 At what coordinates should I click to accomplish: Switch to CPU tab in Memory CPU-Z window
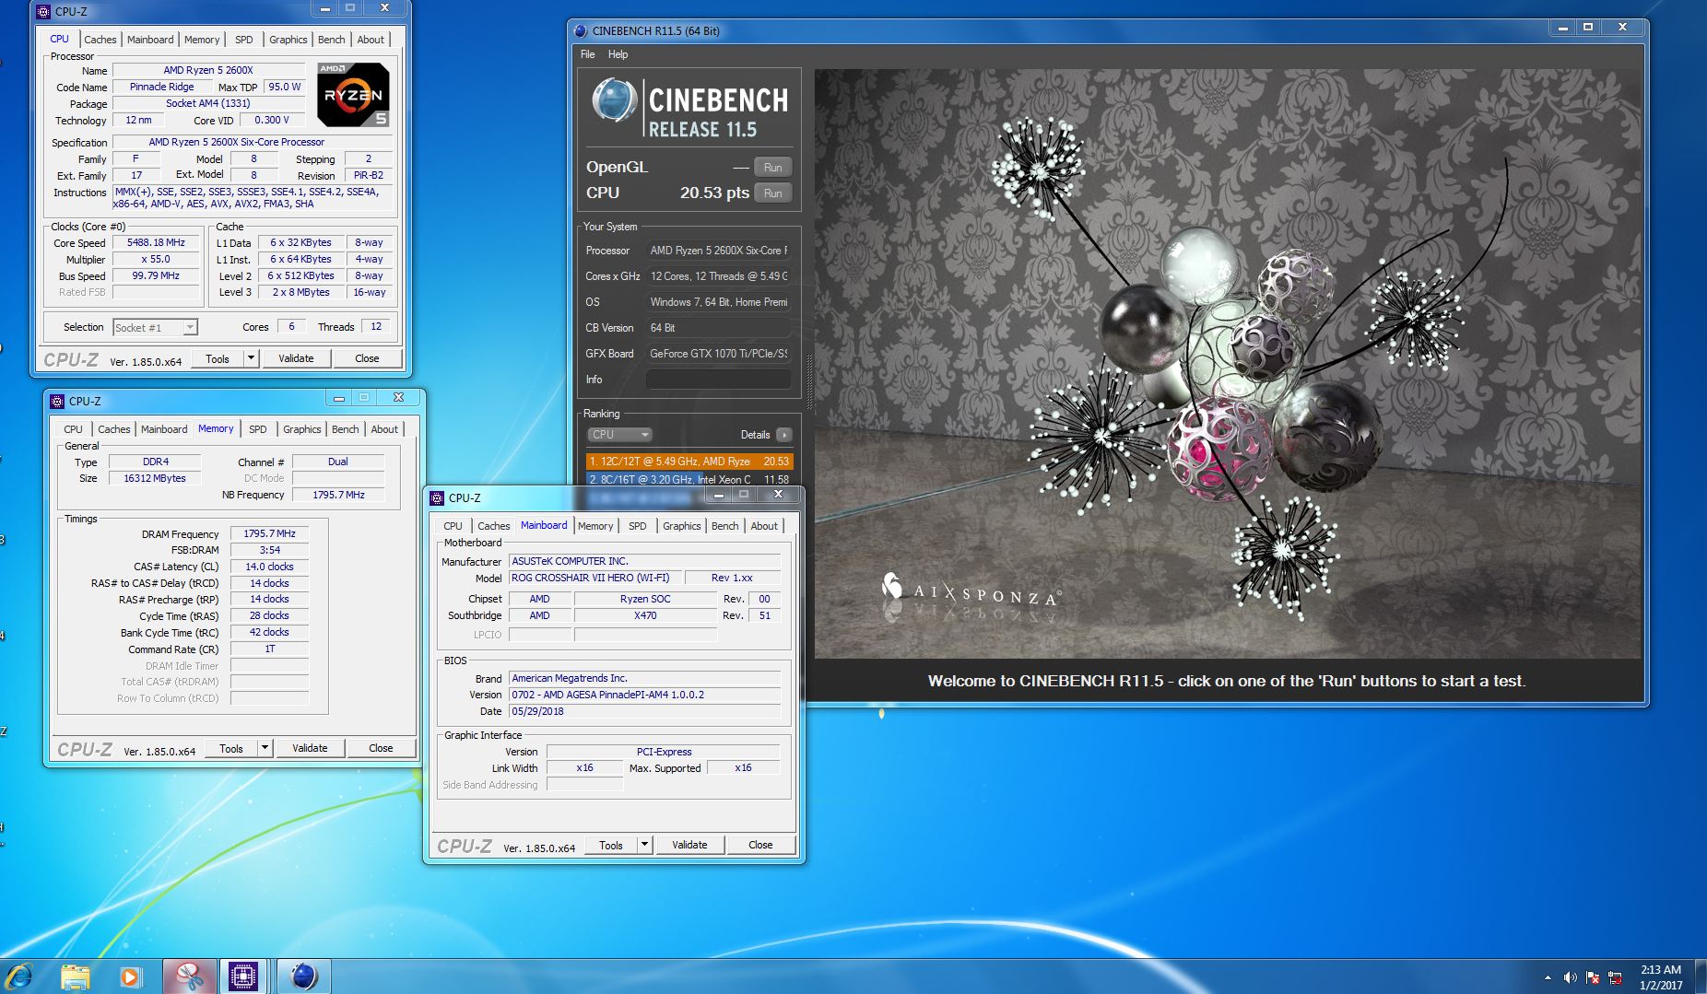click(x=73, y=429)
